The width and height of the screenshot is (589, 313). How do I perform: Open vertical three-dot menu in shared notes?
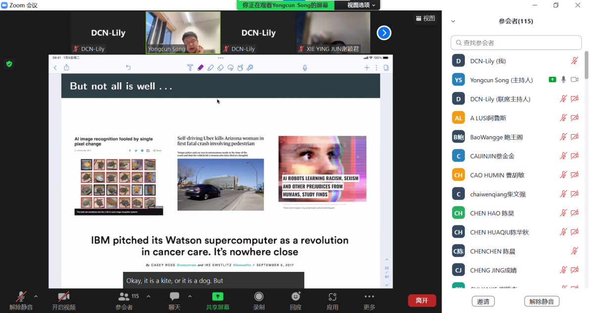(x=376, y=68)
